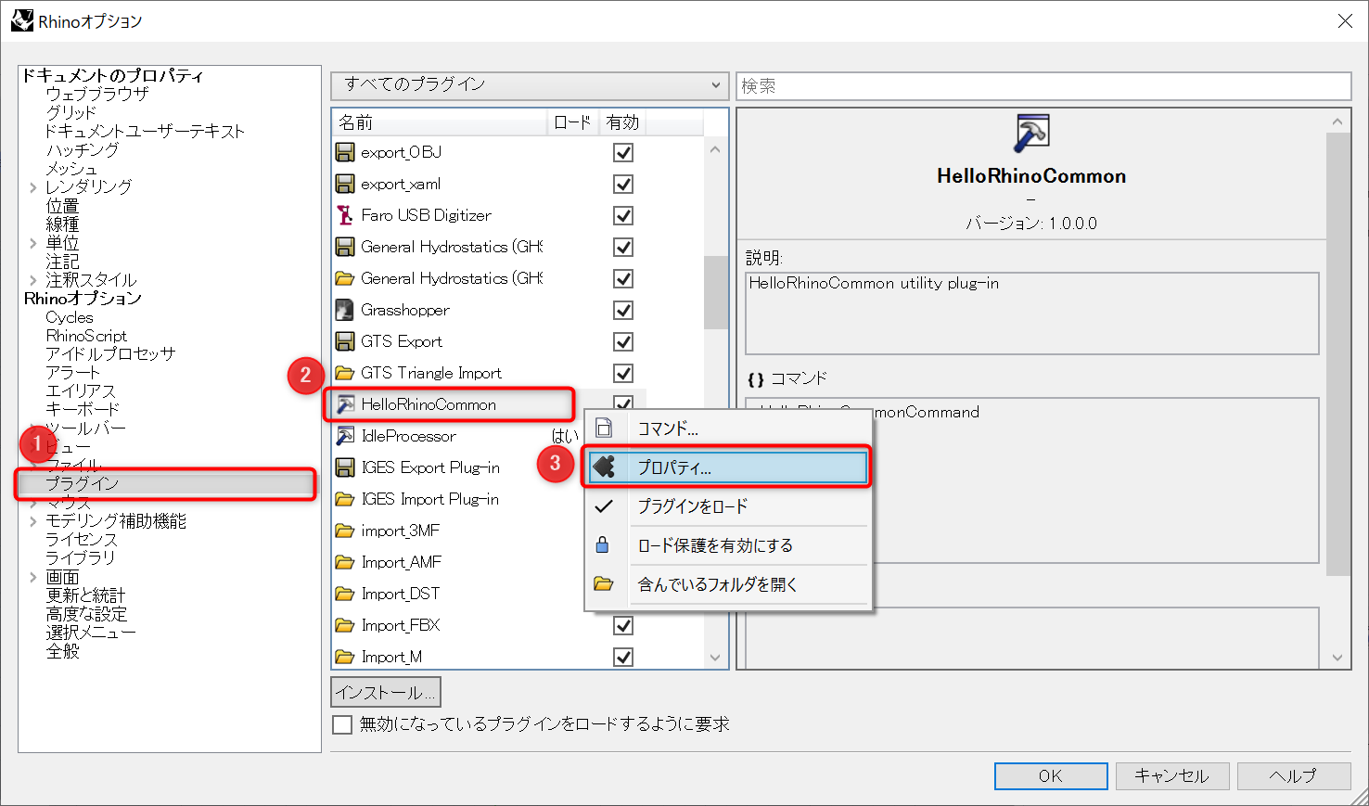Enable 無効になっているプラグインをロードするように要求 checkbox
Image resolution: width=1369 pixels, height=806 pixels.
342,723
